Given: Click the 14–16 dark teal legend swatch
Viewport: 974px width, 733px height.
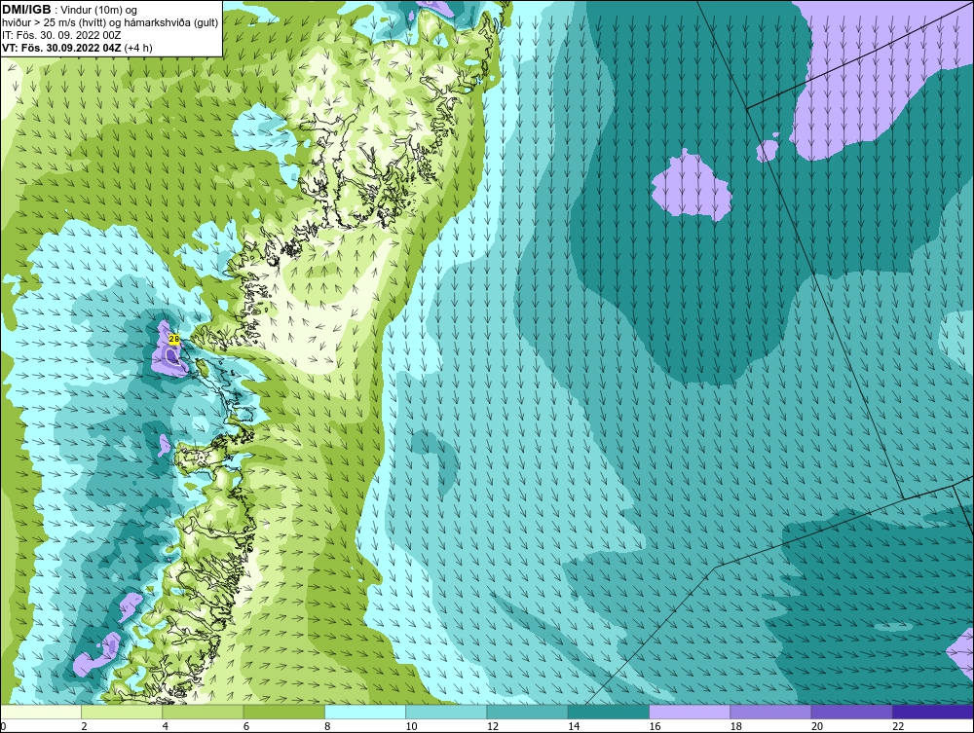Looking at the screenshot, I should click(609, 712).
